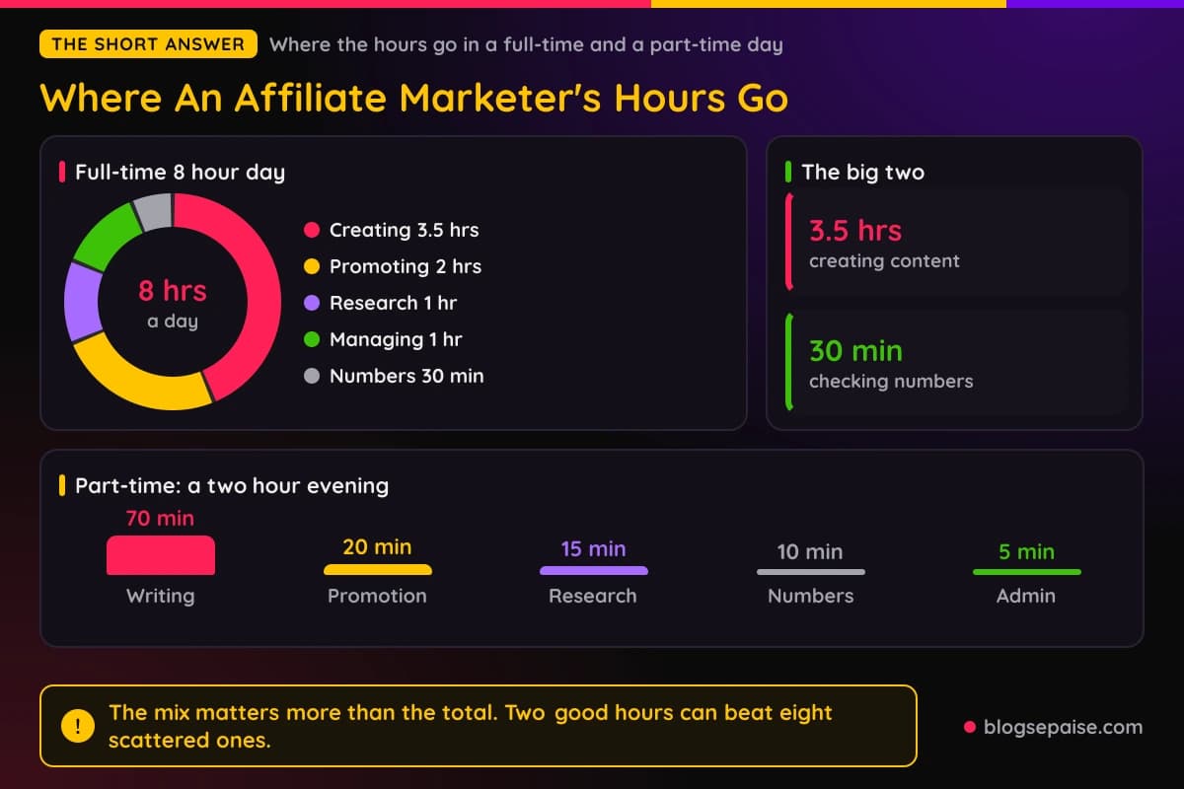Screen dimensions: 1184x789
Task: Click '30 min' in The big two
Action: pos(855,351)
